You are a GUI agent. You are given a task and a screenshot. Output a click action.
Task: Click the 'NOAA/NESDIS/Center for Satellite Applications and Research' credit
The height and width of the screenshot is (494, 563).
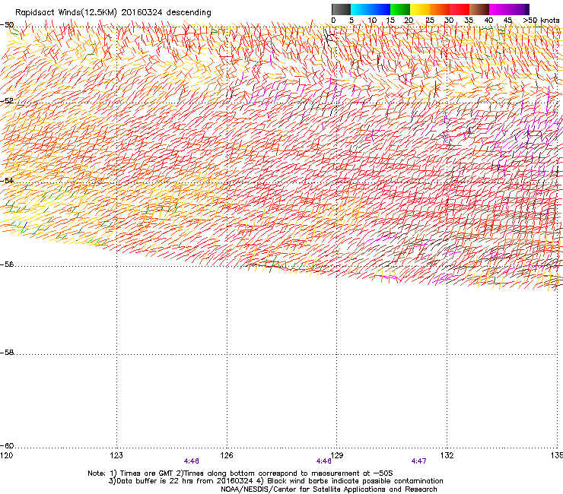329,489
